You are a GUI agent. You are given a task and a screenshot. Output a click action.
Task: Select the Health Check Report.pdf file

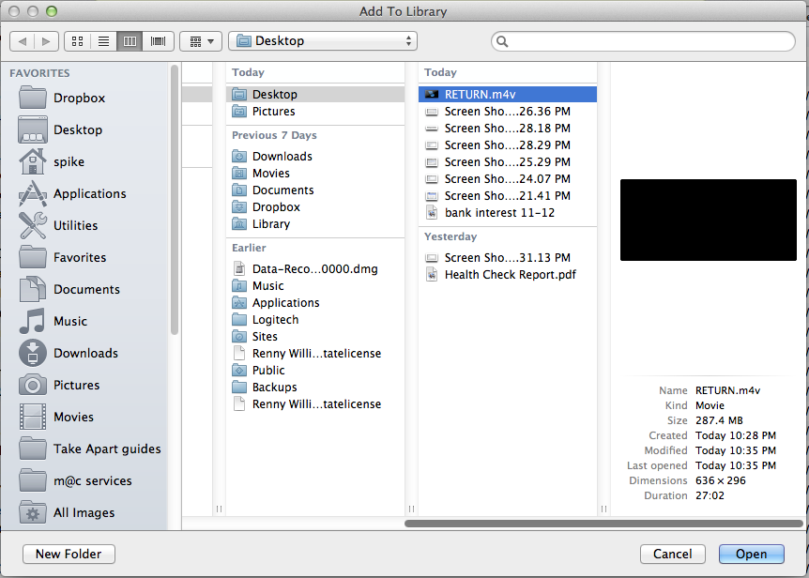(x=510, y=275)
